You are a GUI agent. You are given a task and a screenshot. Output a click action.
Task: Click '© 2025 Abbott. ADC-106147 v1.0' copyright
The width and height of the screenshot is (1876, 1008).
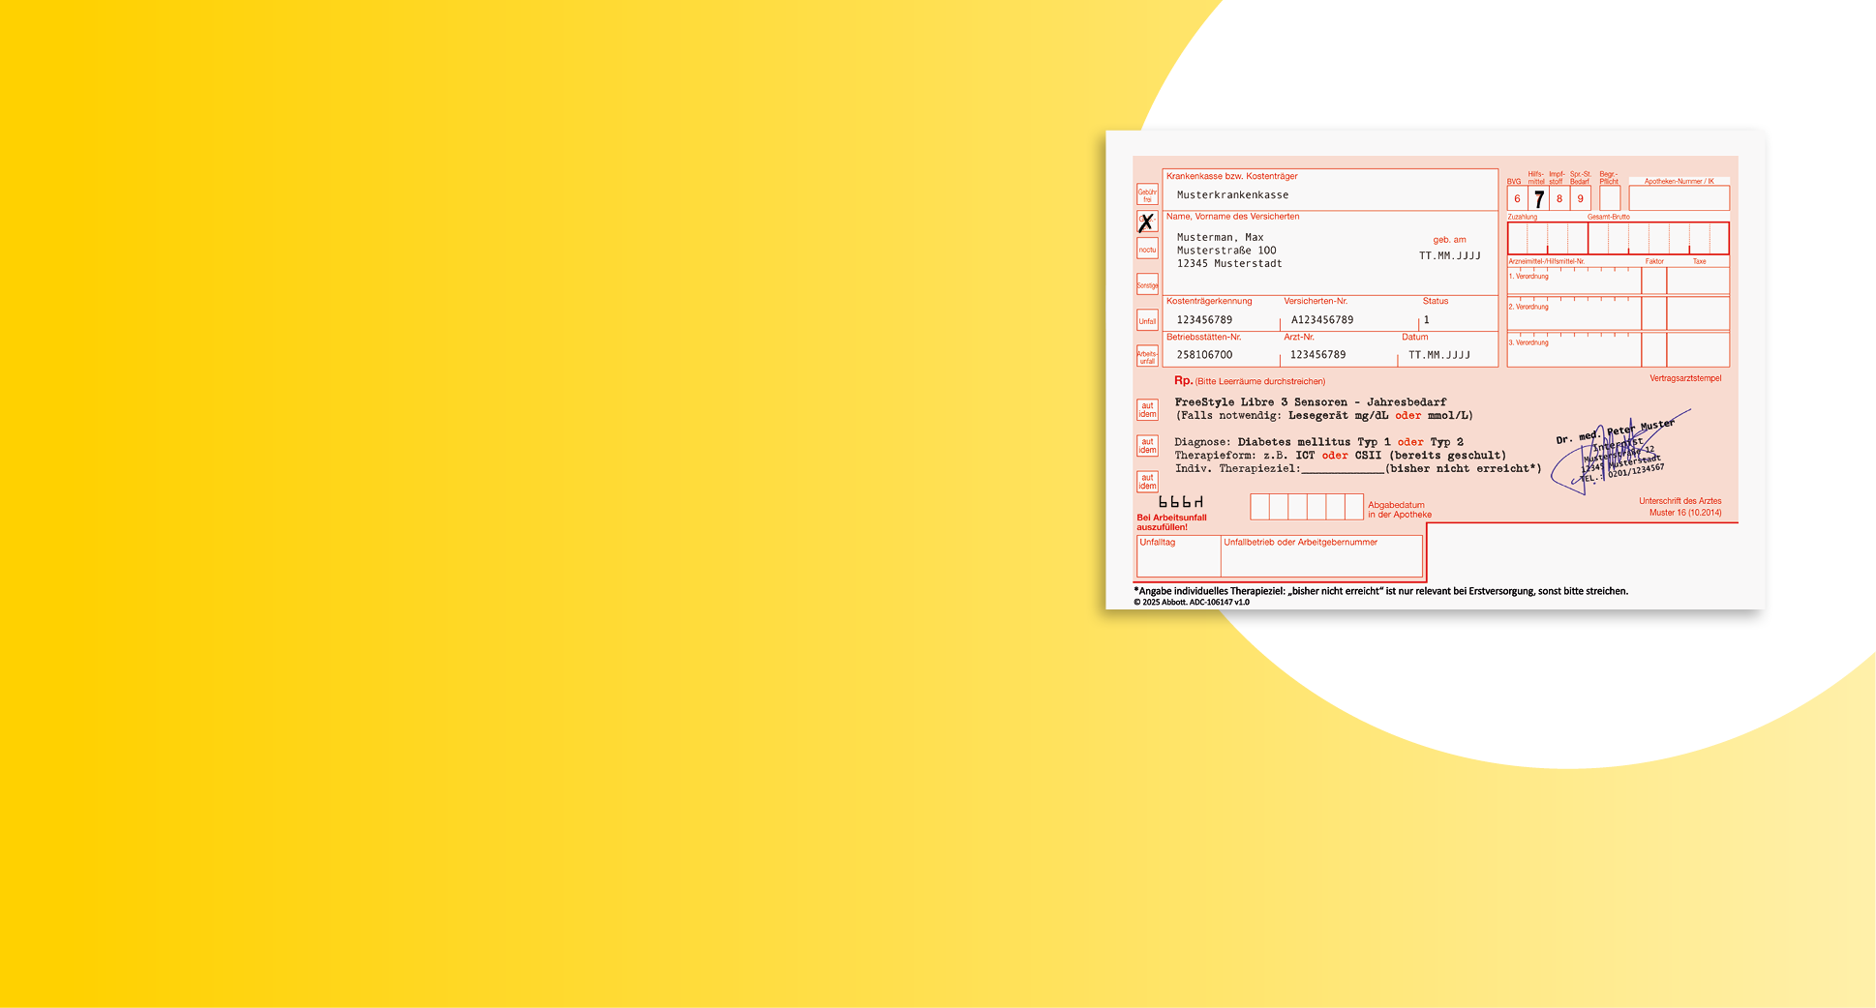[x=1192, y=602]
